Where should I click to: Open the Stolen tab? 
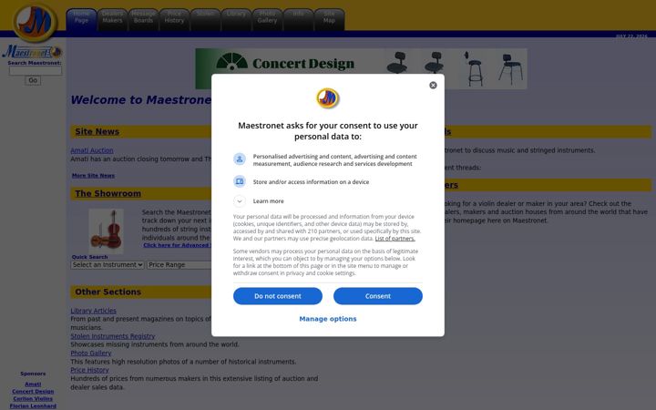[x=205, y=19]
